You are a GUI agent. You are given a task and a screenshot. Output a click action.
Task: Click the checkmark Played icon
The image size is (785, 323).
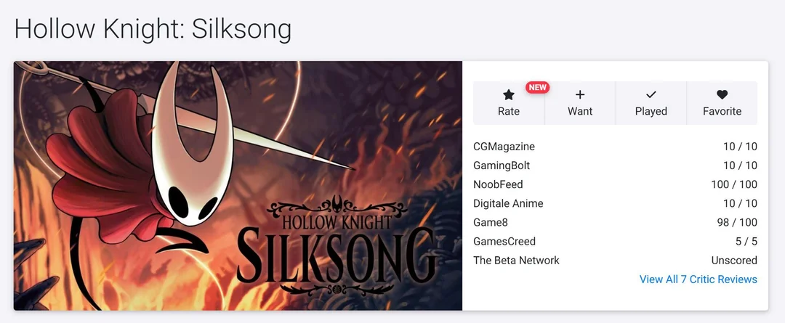click(651, 94)
